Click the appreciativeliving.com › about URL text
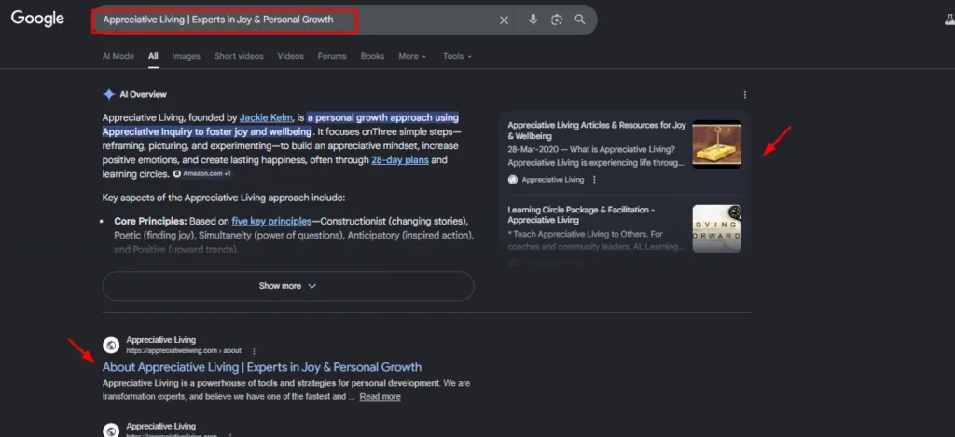955x437 pixels. tap(184, 351)
